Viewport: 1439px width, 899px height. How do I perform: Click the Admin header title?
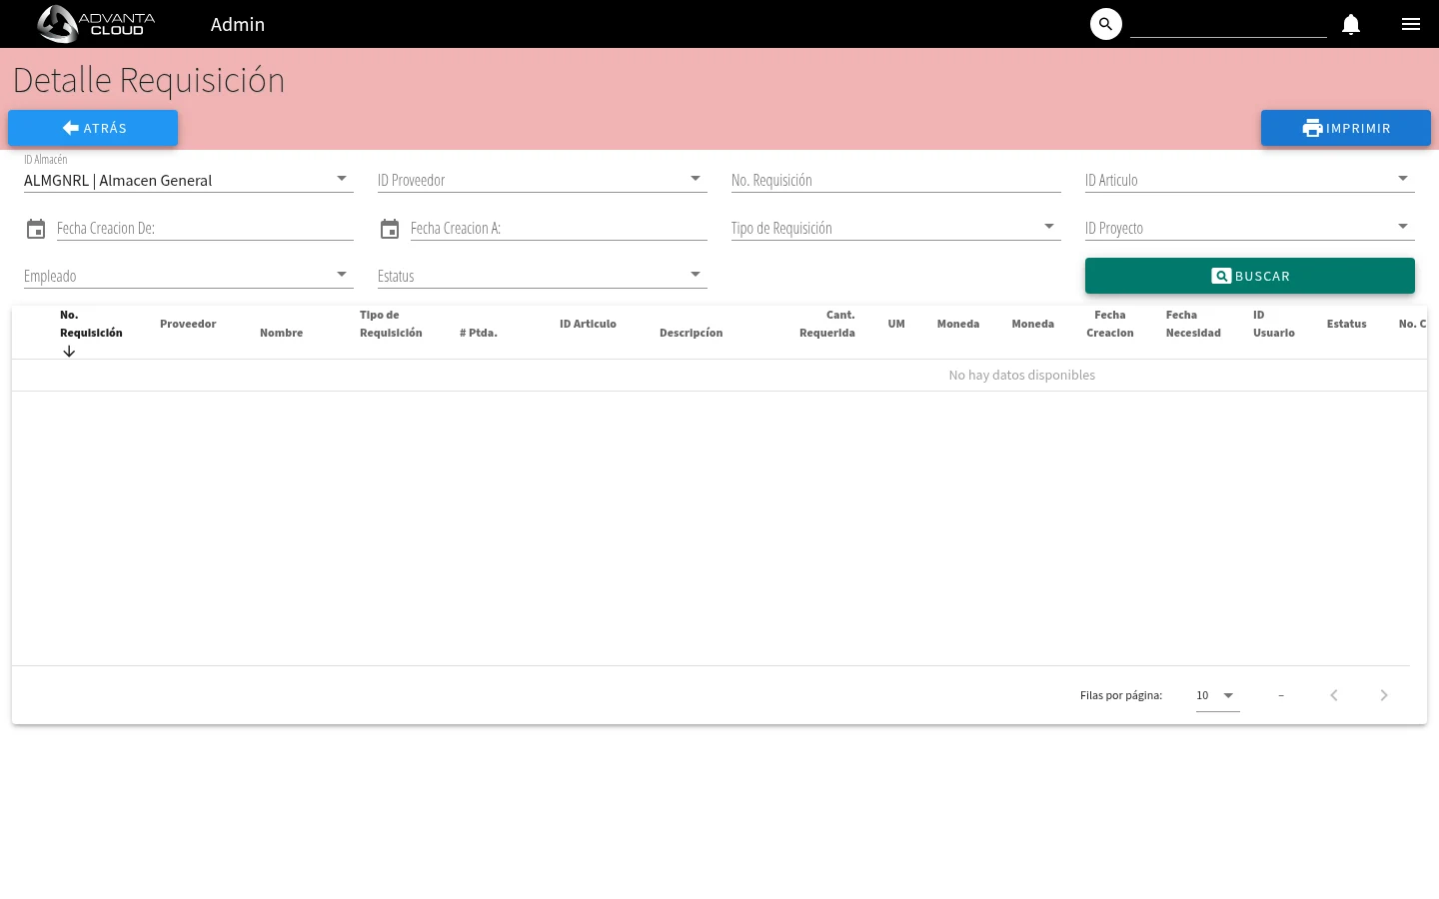click(238, 24)
